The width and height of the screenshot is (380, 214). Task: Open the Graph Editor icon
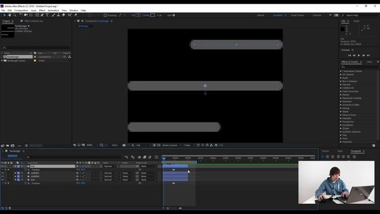157,157
